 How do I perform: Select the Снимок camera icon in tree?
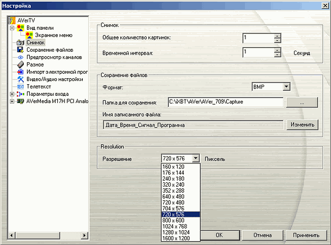(x=20, y=42)
